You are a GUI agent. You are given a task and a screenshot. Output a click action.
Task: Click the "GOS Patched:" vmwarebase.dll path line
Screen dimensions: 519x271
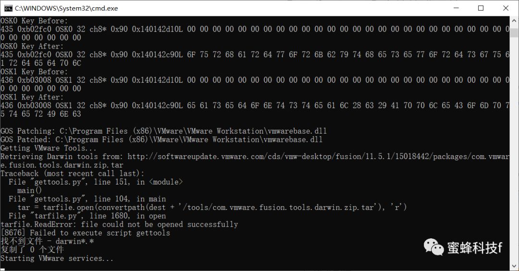tap(161, 139)
